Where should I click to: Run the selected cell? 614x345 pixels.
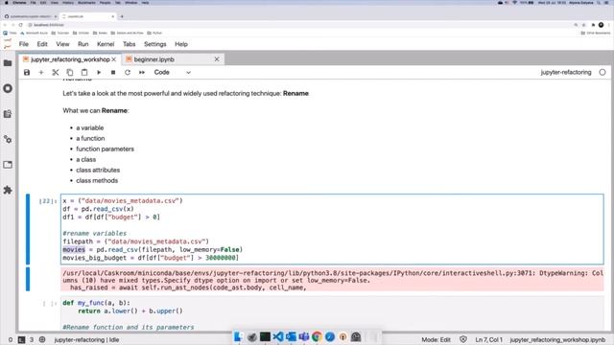[x=99, y=73]
